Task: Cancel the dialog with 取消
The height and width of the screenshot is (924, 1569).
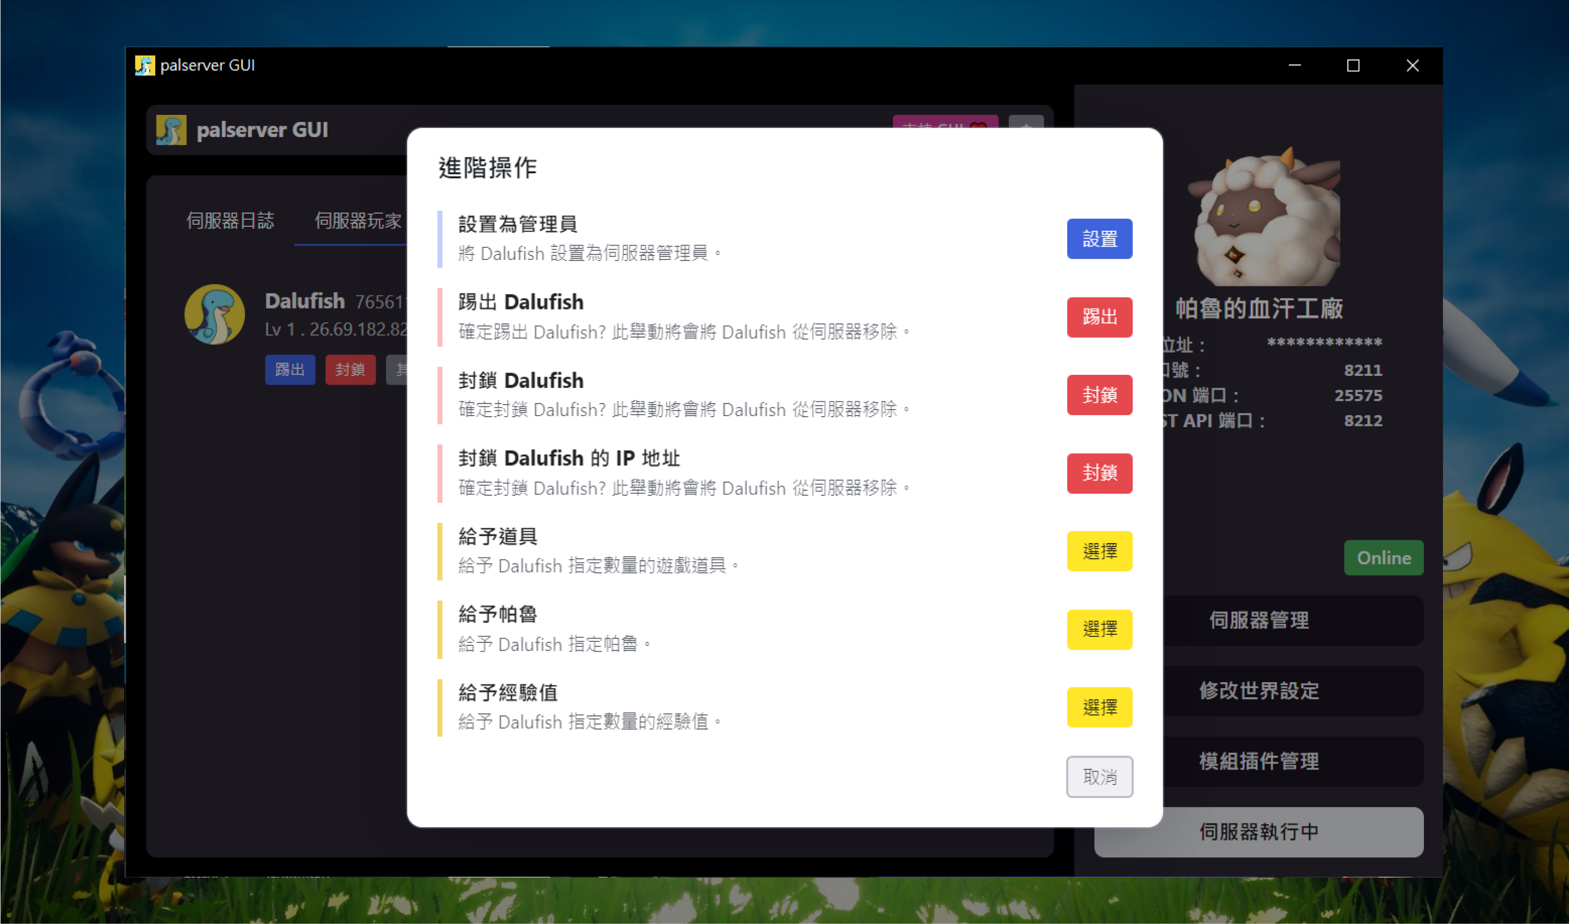Action: coord(1099,777)
